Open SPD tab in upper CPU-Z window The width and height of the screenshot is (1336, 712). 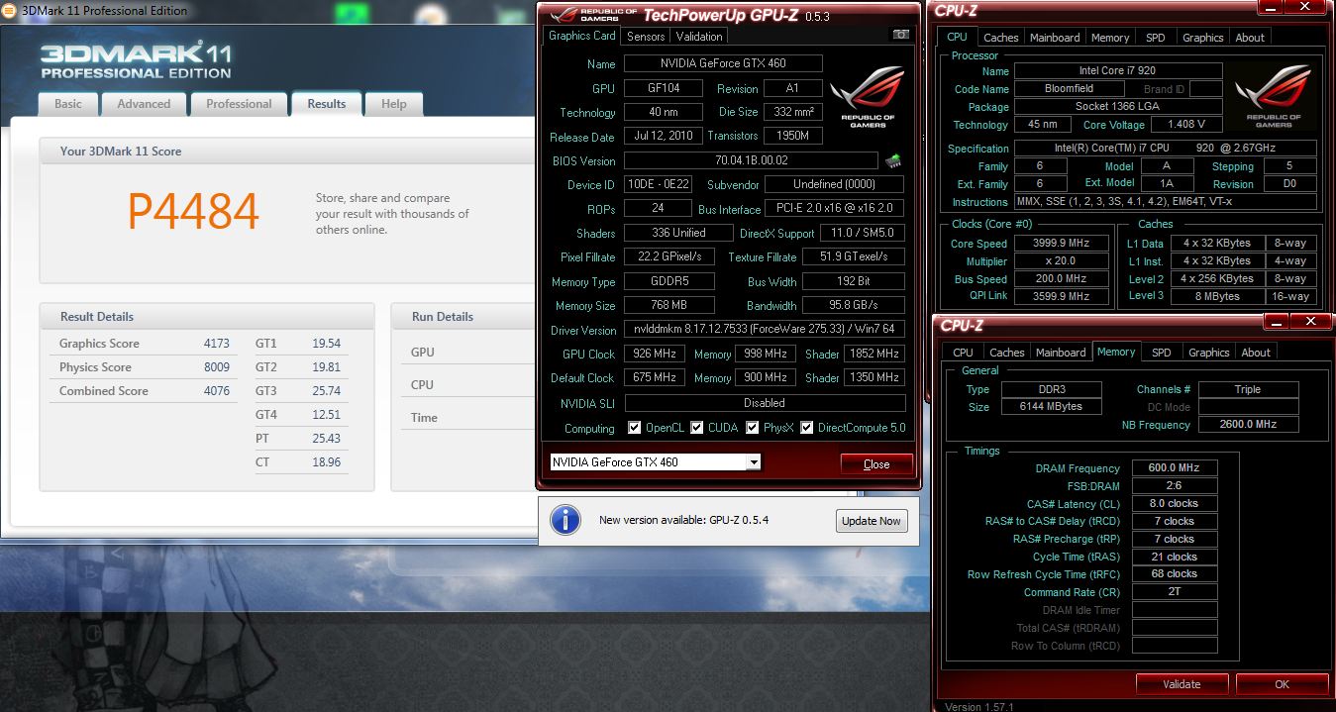pyautogui.click(x=1156, y=38)
